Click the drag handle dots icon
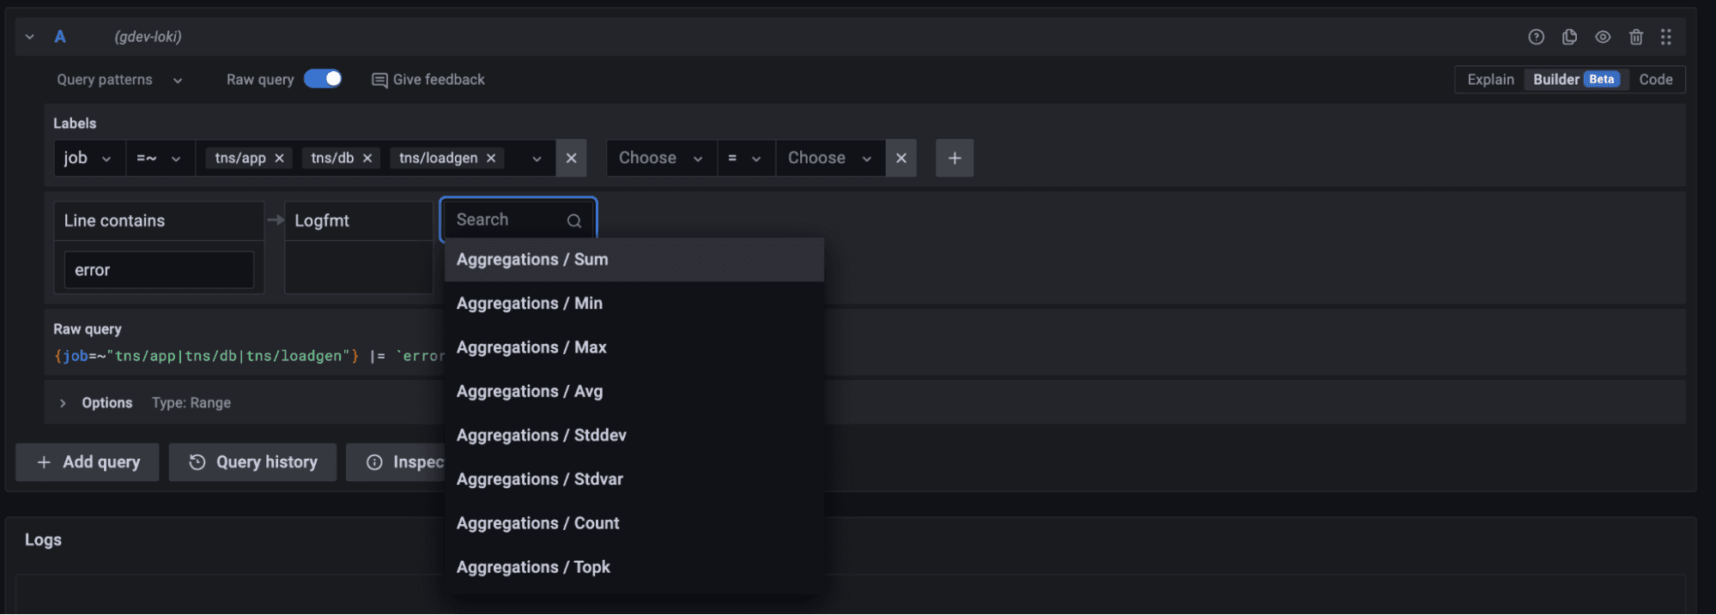The image size is (1716, 615). (x=1666, y=37)
